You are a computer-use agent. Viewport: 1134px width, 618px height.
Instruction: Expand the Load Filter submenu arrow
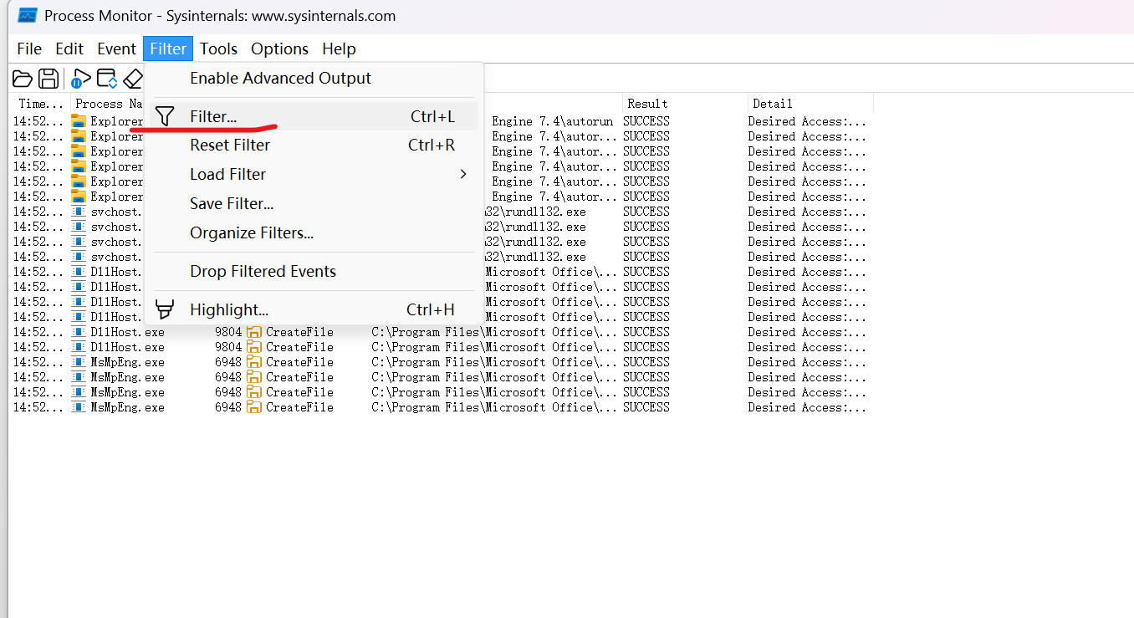(x=463, y=174)
